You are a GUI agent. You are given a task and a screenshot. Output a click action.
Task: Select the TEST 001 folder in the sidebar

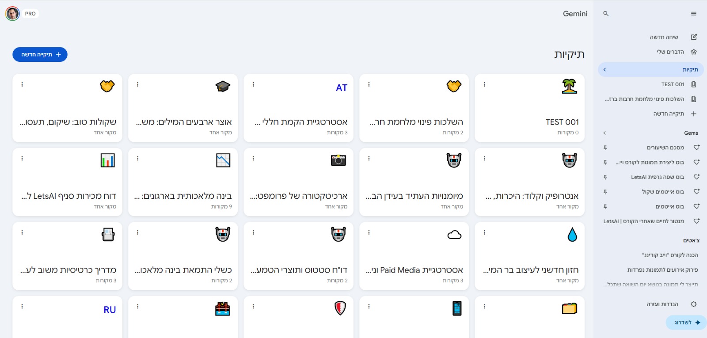(x=673, y=84)
